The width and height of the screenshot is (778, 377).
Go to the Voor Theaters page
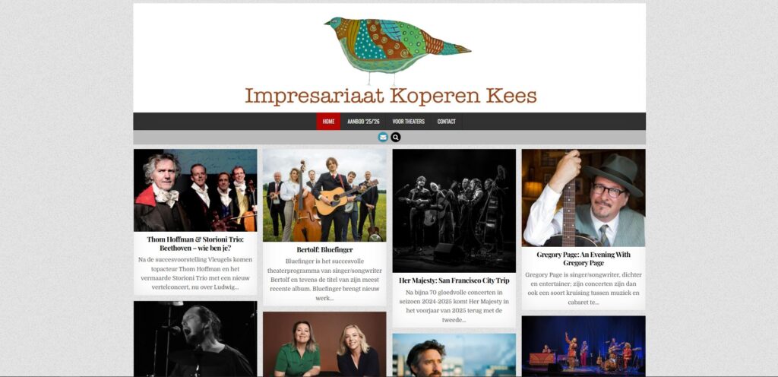(x=408, y=122)
